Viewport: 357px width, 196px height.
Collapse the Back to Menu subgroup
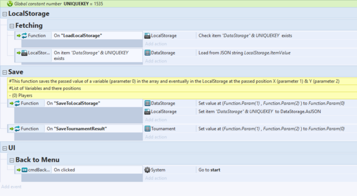click(x=12, y=160)
